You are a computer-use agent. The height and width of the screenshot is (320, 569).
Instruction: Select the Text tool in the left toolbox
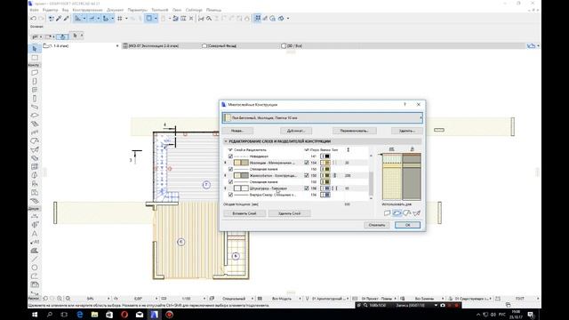tap(35, 233)
